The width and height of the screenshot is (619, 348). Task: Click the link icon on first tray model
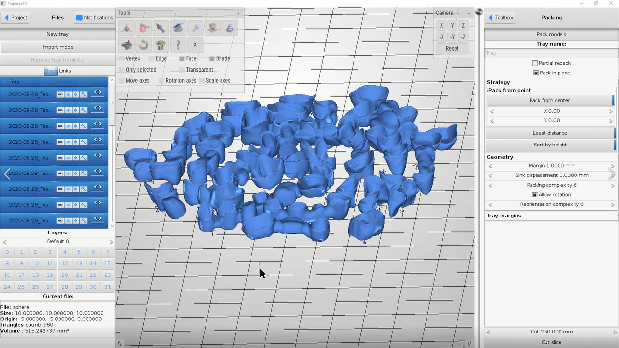point(60,94)
